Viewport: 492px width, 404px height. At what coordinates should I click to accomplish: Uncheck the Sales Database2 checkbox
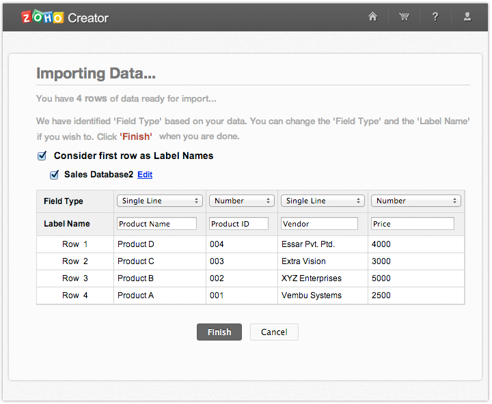coord(55,175)
